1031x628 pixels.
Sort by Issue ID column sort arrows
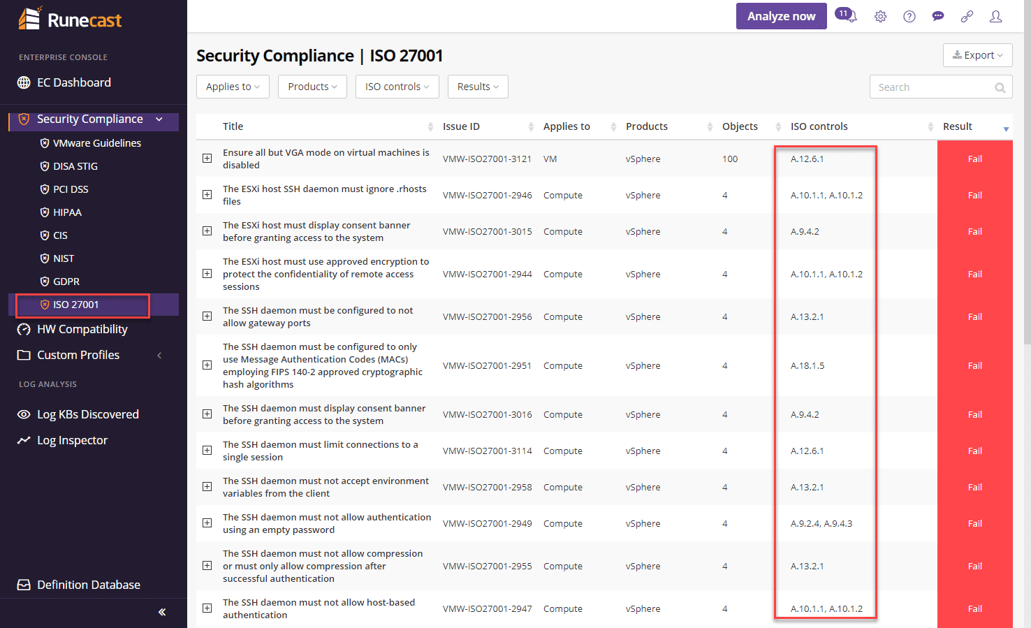(531, 126)
